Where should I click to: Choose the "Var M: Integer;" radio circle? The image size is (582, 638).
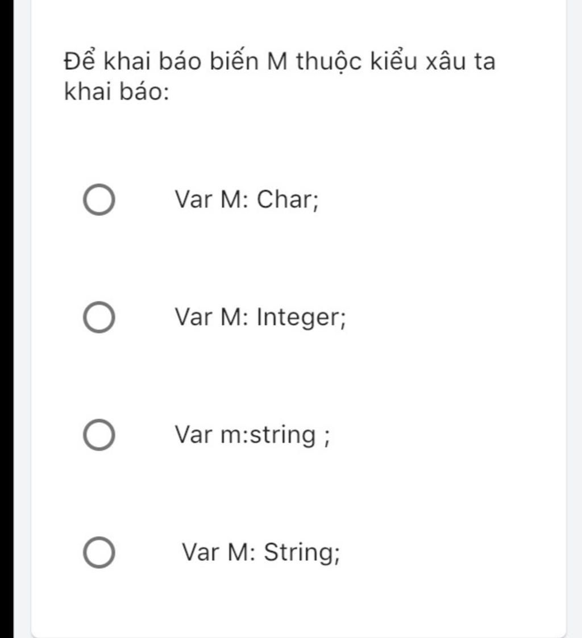[x=99, y=318]
